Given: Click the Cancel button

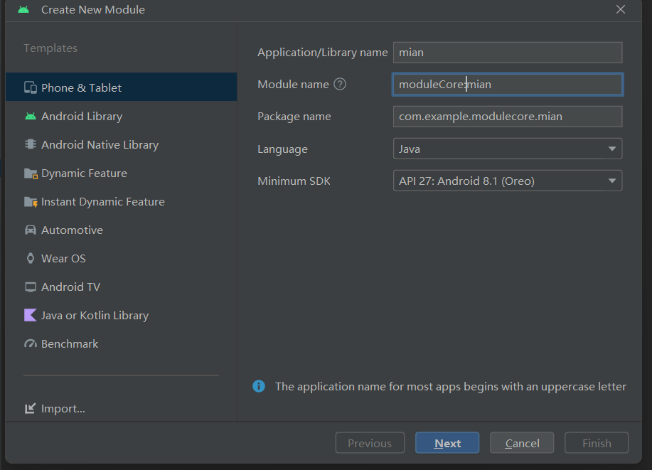Looking at the screenshot, I should click(x=522, y=443).
